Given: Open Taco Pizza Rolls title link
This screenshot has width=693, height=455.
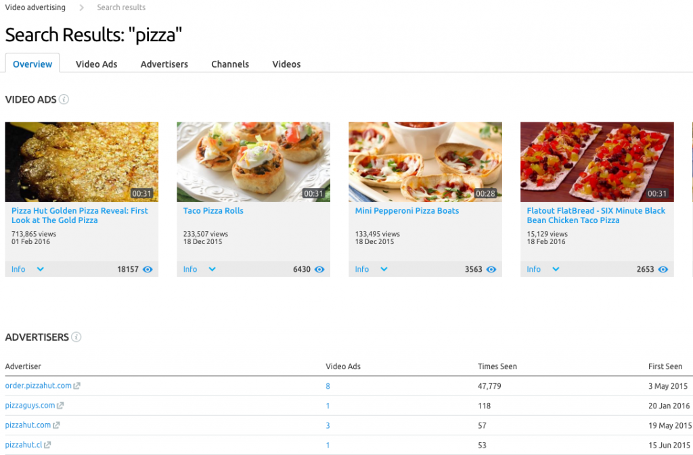Looking at the screenshot, I should click(213, 211).
